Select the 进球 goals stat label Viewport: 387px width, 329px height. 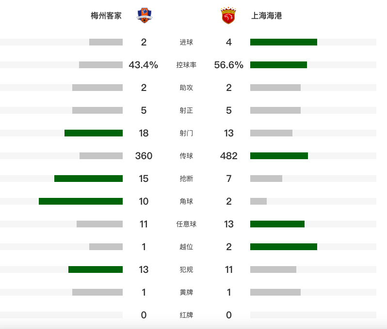(x=186, y=42)
